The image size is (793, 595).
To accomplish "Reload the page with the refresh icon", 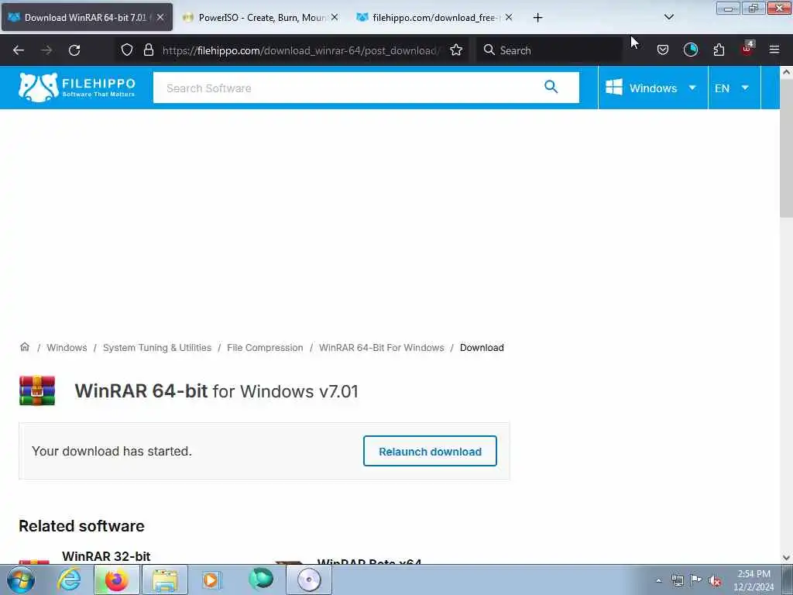I will pos(74,50).
